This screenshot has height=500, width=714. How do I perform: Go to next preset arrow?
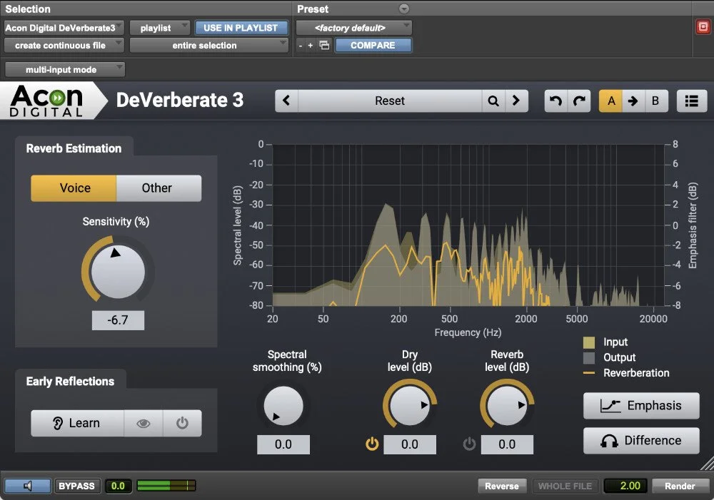click(x=516, y=101)
